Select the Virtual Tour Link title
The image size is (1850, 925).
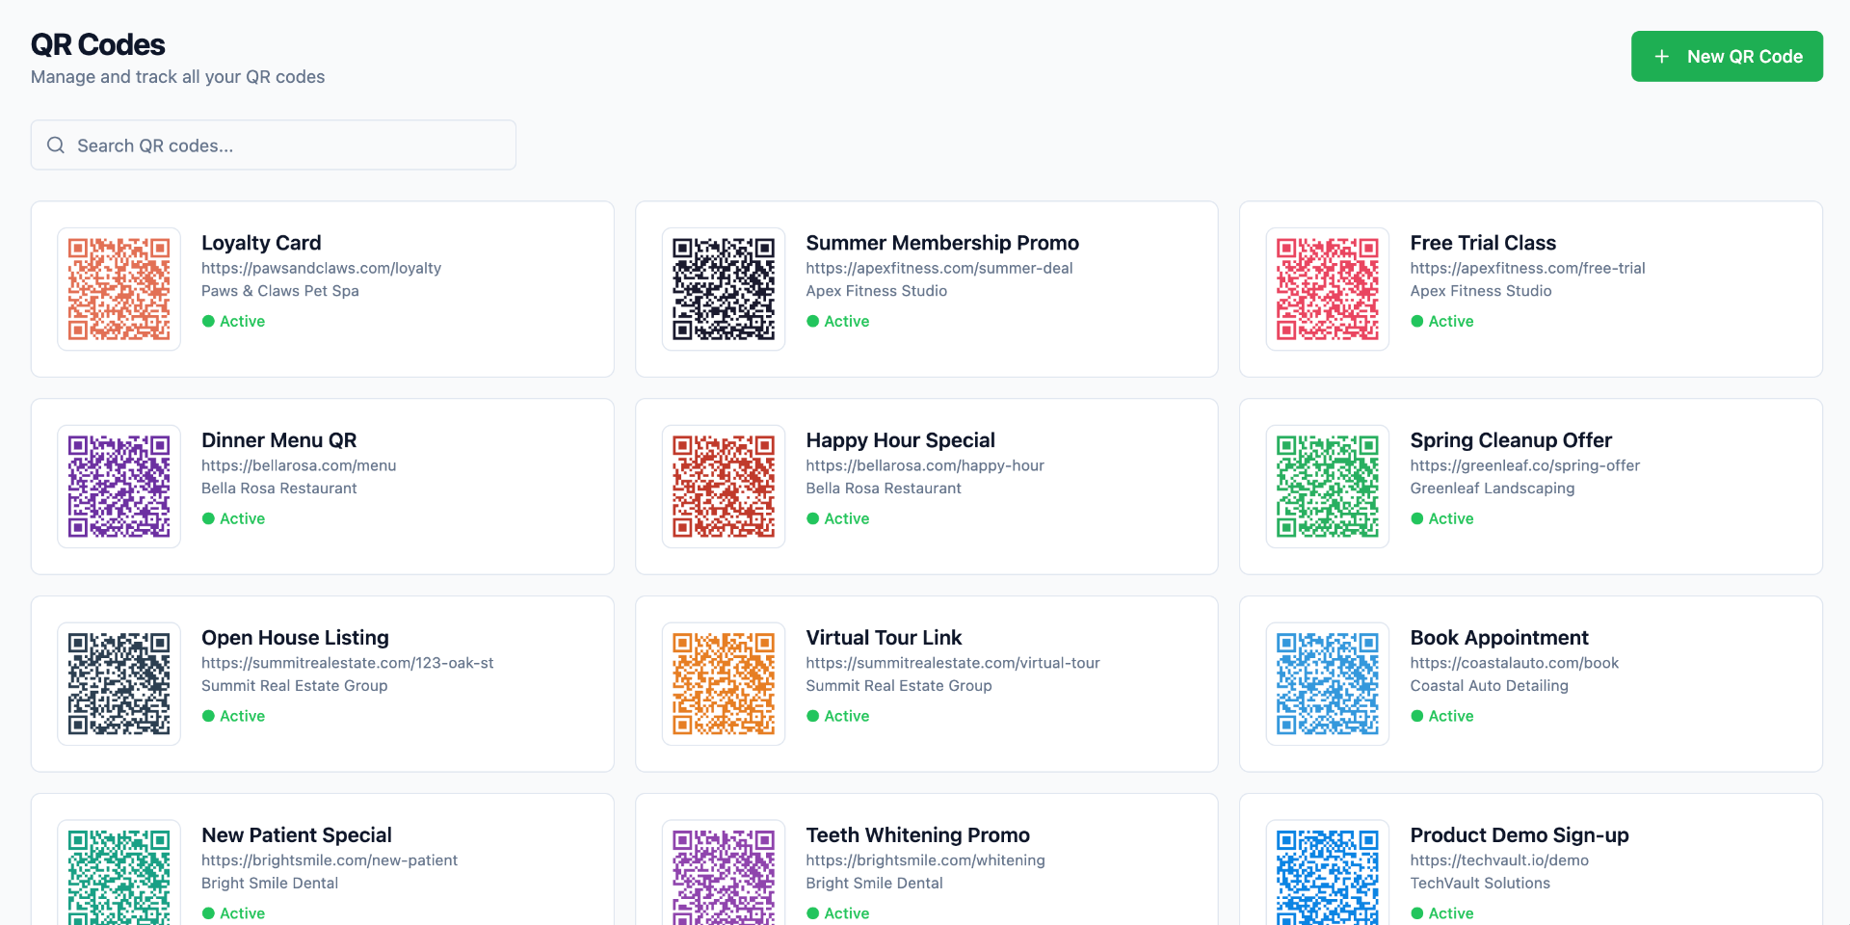(884, 638)
